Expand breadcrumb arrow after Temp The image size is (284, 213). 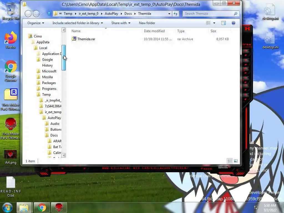(x=75, y=14)
